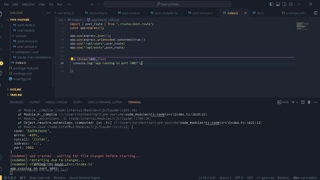Switch to the post.route.ts editor tab
The width and height of the screenshot is (320, 180).
pyautogui.click(x=131, y=13)
